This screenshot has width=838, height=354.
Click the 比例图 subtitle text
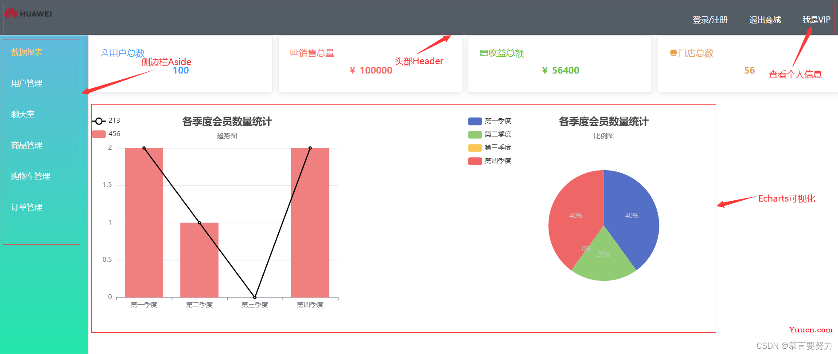tap(604, 136)
